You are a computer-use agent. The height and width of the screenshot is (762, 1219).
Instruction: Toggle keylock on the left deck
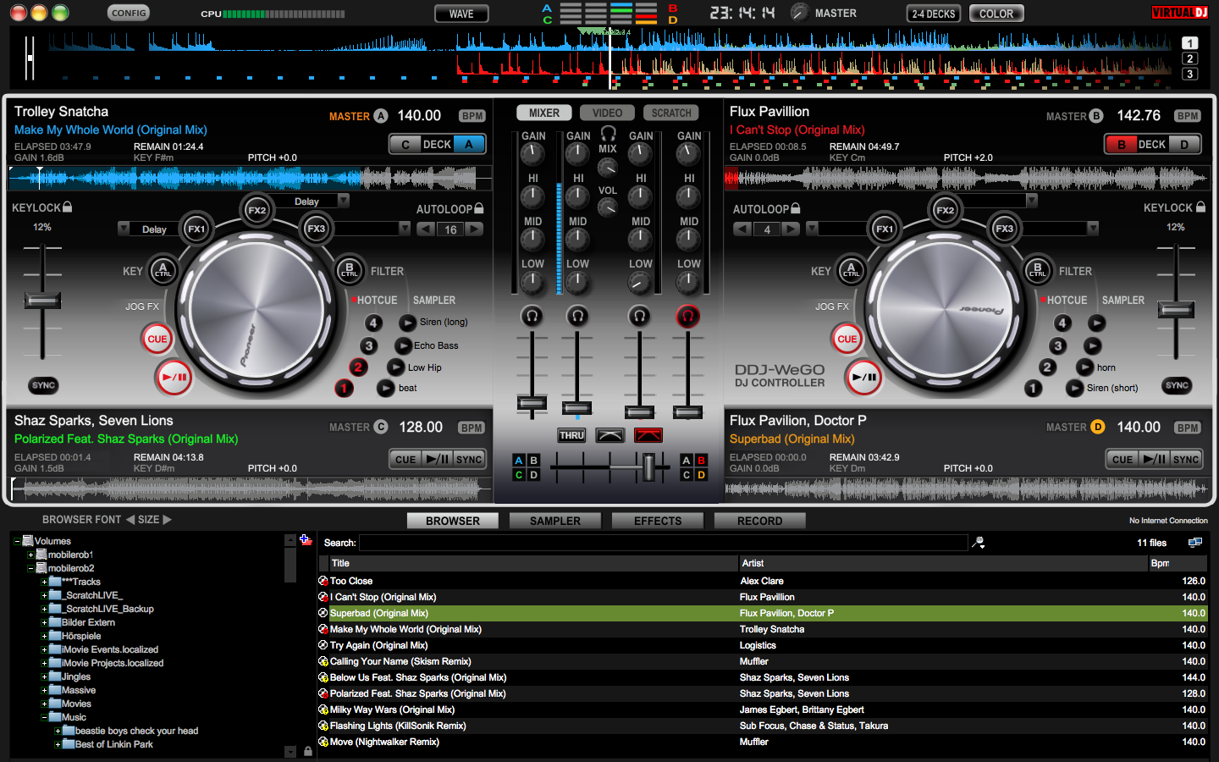pyautogui.click(x=68, y=207)
